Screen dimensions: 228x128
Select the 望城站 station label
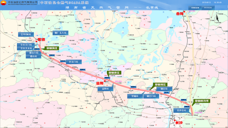pos(135,96)
